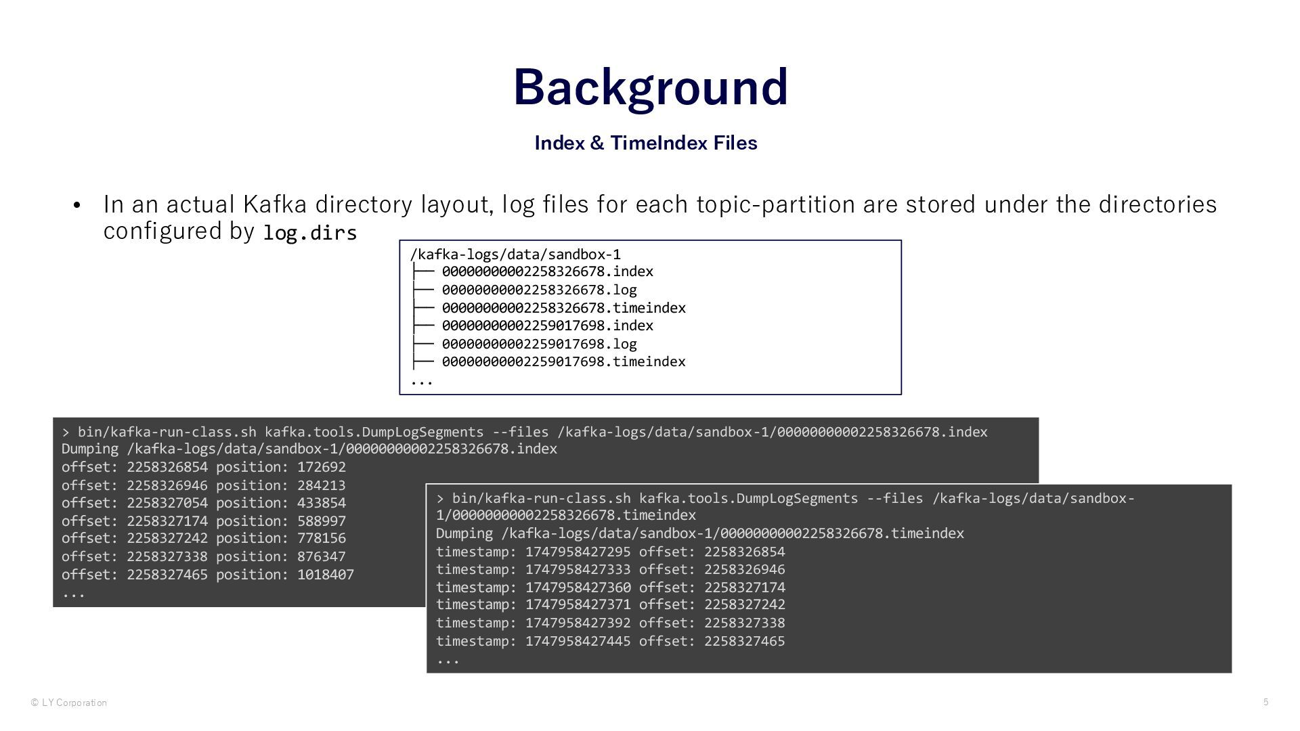Click the offset 2258327465 position 1018407 line
The height and width of the screenshot is (731, 1300).
click(x=207, y=574)
